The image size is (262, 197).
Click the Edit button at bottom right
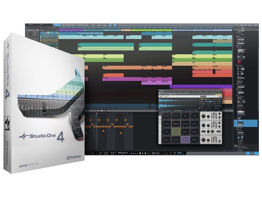tap(248, 153)
